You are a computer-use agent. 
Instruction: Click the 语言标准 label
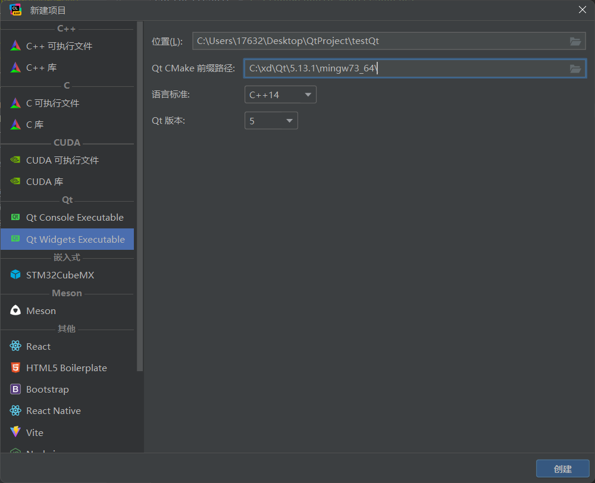click(171, 95)
